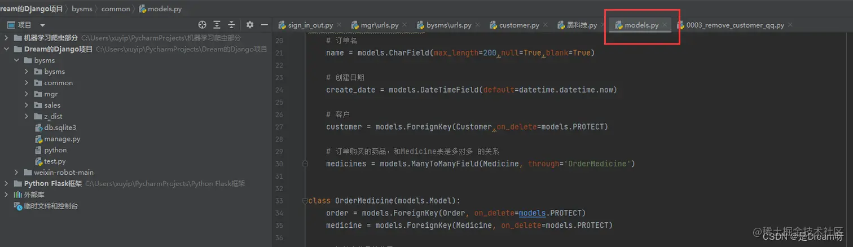Click the mgr folder icon

tap(38, 94)
